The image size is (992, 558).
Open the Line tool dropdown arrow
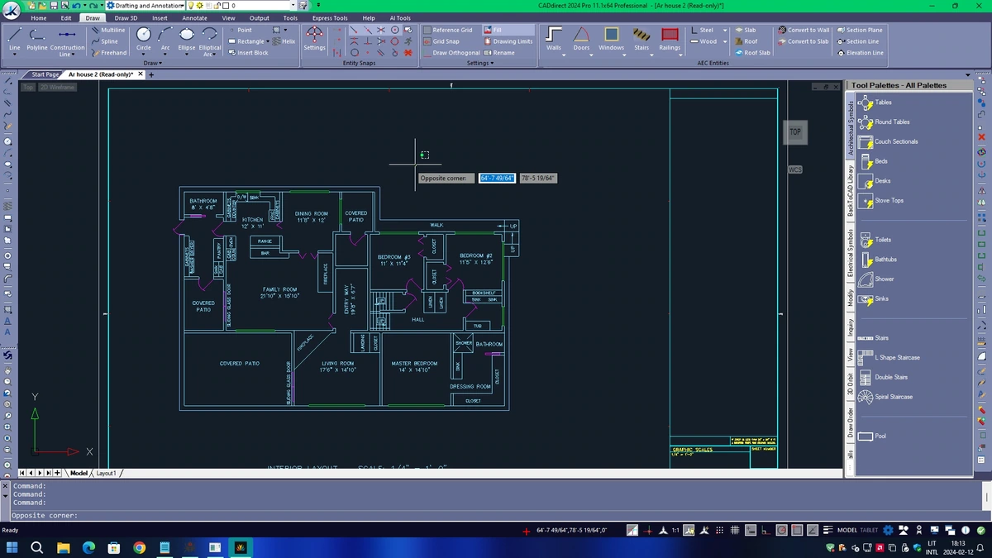tap(14, 55)
